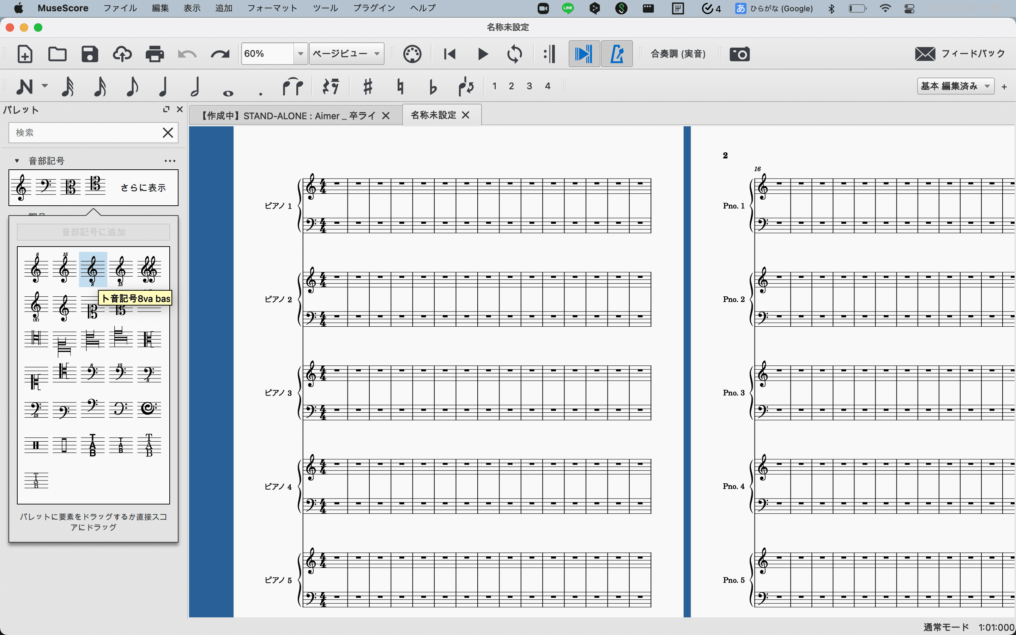
Task: Redo the last action
Action: click(x=220, y=54)
